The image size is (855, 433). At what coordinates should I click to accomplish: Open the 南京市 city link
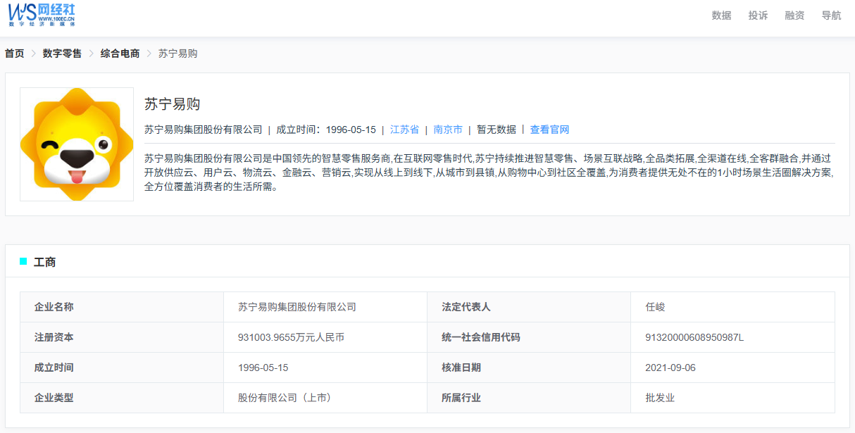448,130
